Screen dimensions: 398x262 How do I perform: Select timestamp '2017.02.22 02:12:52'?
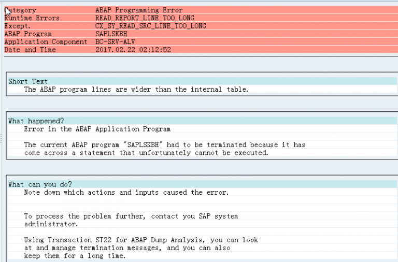tap(133, 50)
